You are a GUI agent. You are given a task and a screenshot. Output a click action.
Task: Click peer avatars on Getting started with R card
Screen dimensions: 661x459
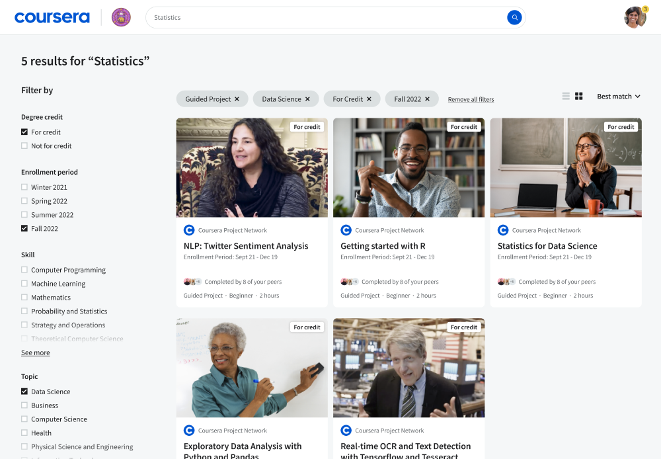[x=349, y=281]
